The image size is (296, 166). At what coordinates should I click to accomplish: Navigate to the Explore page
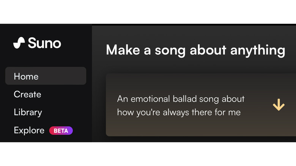(x=29, y=130)
